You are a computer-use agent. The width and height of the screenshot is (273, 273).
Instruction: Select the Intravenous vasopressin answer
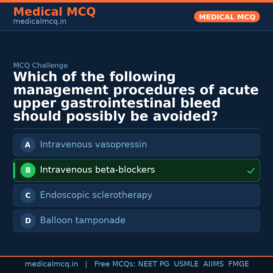pyautogui.click(x=93, y=145)
